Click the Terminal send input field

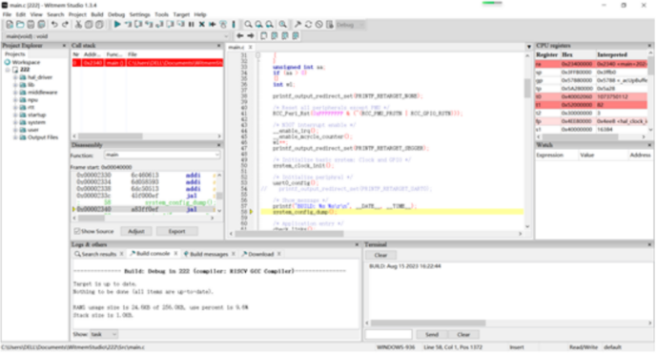pyautogui.click(x=388, y=334)
